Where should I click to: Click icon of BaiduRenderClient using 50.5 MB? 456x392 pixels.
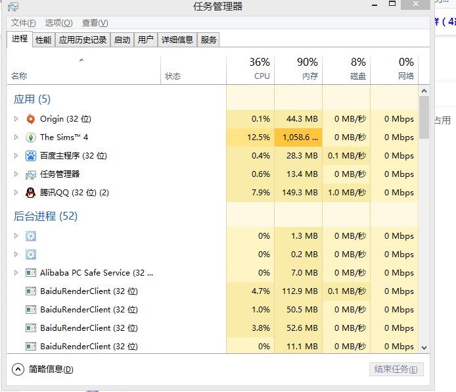click(31, 310)
